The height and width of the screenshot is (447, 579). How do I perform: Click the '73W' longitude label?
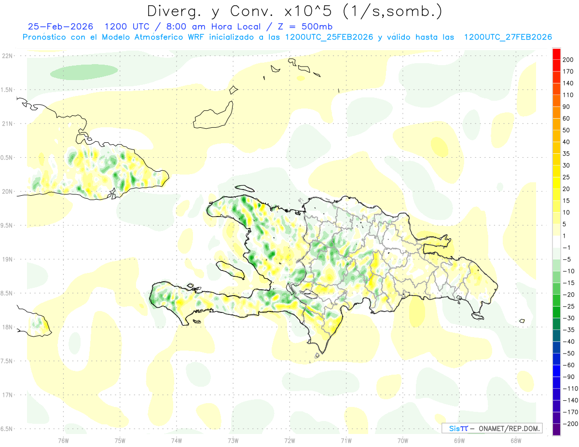[x=233, y=441]
